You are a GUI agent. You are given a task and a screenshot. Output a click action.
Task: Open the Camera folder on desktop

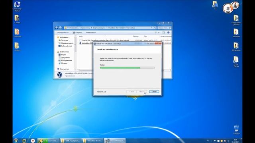(17, 19)
